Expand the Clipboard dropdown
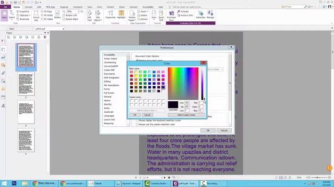The image size is (334, 187). coord(30,15)
